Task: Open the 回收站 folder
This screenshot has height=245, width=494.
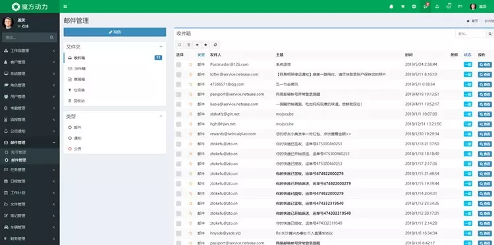Action: tap(115, 101)
